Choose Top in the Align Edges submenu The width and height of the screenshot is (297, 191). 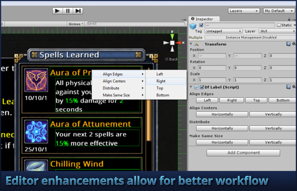pos(166,88)
